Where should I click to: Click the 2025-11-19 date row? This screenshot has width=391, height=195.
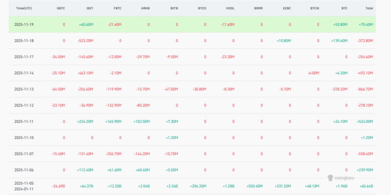coord(24,24)
